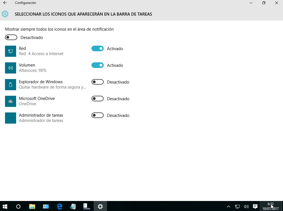Image resolution: width=283 pixels, height=211 pixels.
Task: Click the settings gear icon in header
Action: (5, 14)
